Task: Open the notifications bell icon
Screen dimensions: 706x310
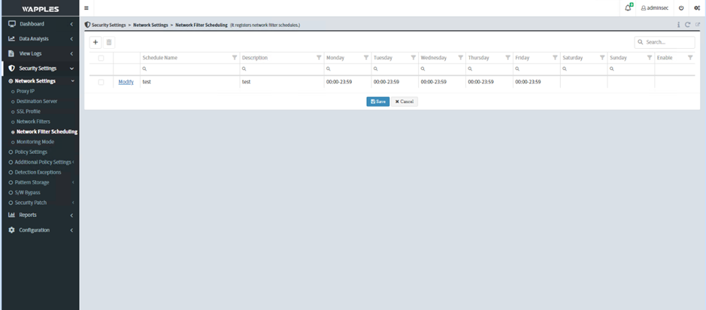Action: (628, 8)
